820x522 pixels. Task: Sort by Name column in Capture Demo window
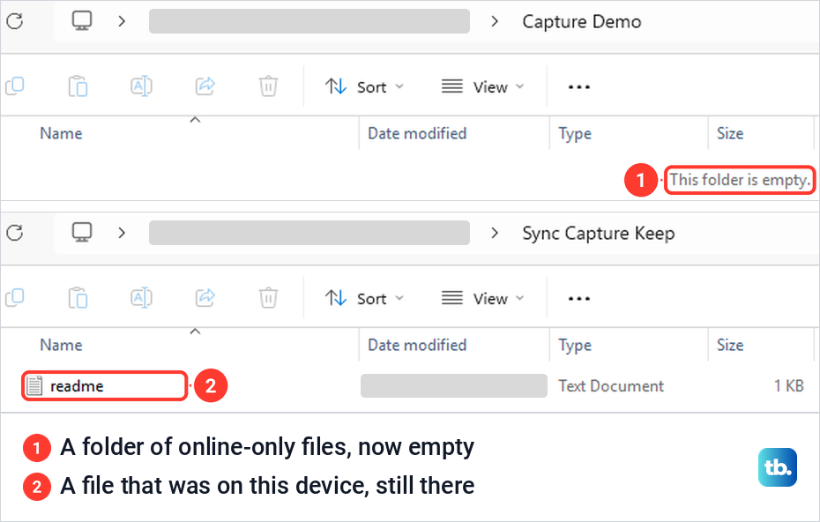tap(61, 133)
